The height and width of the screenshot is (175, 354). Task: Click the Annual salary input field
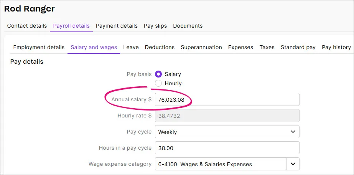tap(227, 99)
